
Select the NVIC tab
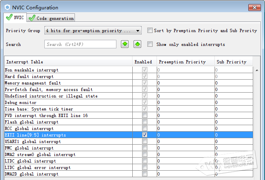pos(15,17)
